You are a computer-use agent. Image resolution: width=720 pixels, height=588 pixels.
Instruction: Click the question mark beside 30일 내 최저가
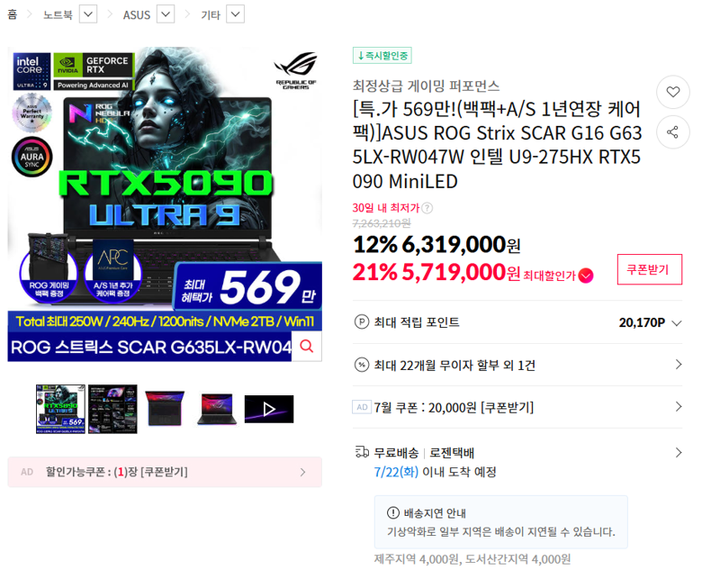[x=427, y=208]
